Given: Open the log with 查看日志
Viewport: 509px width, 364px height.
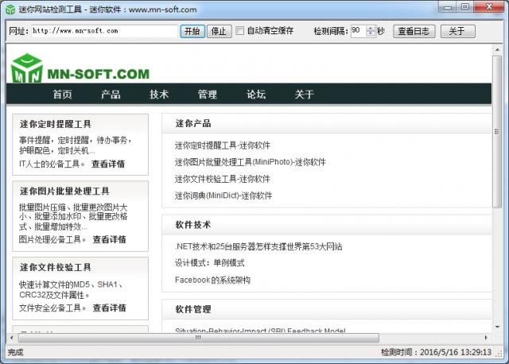Looking at the screenshot, I should [x=414, y=31].
